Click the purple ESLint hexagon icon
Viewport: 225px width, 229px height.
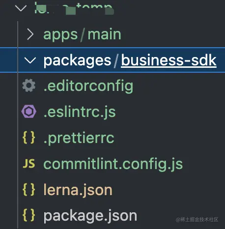pos(29,112)
